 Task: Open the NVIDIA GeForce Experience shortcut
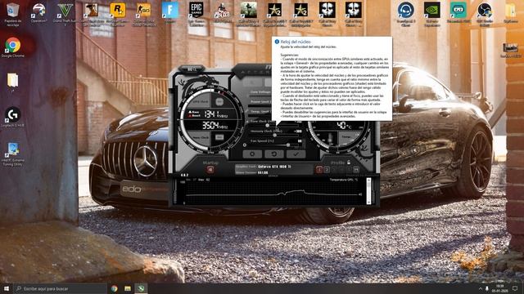(431, 14)
